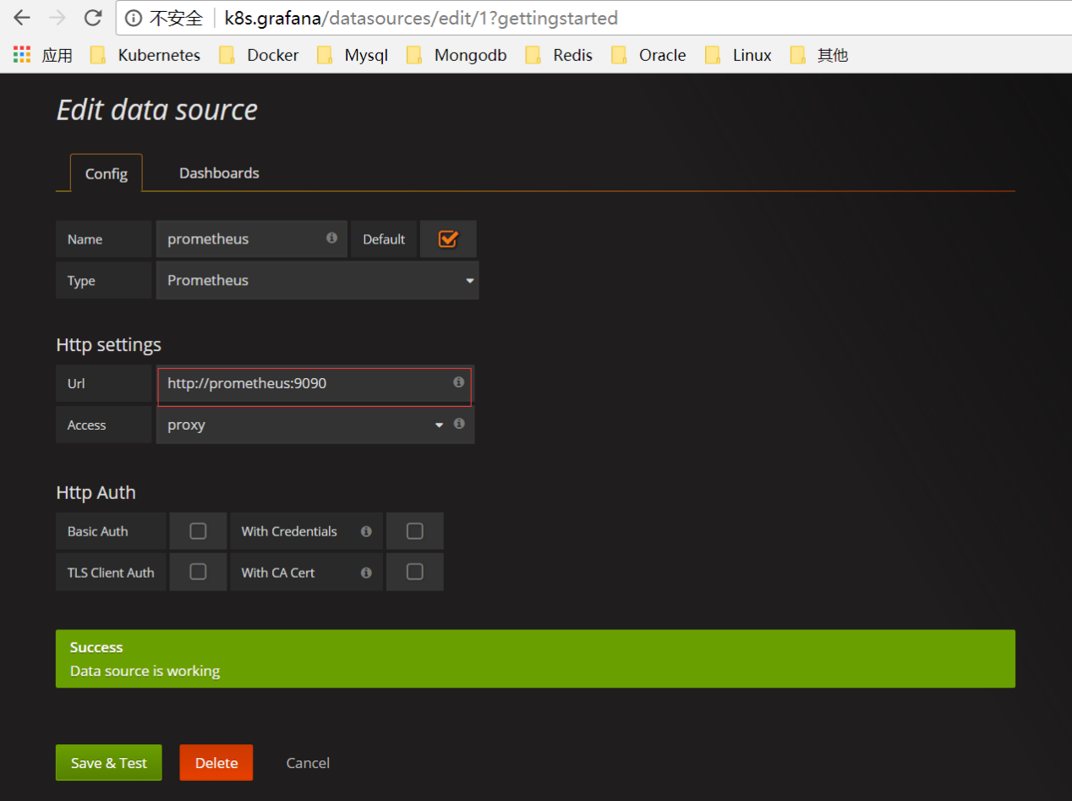Open the Kubernetes bookmark folder
Image resolution: width=1072 pixels, height=801 pixels.
pos(145,55)
